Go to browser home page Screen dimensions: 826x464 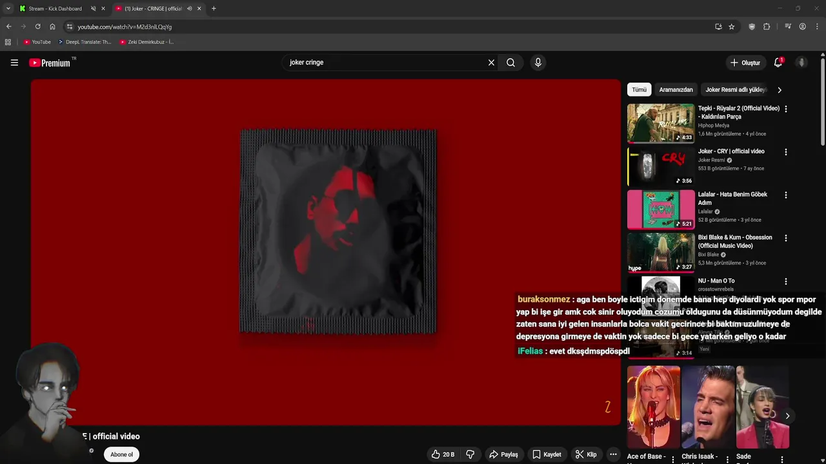(52, 26)
